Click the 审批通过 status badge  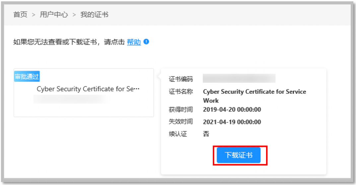(27, 77)
